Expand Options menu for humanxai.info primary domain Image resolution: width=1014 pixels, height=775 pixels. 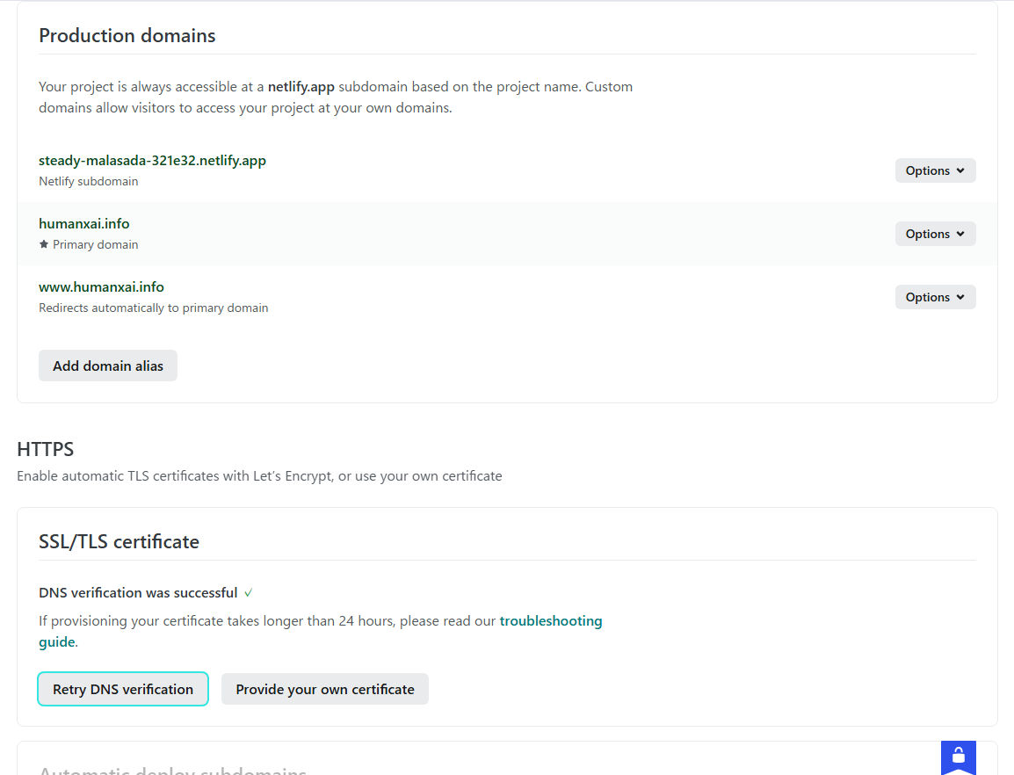tap(935, 234)
